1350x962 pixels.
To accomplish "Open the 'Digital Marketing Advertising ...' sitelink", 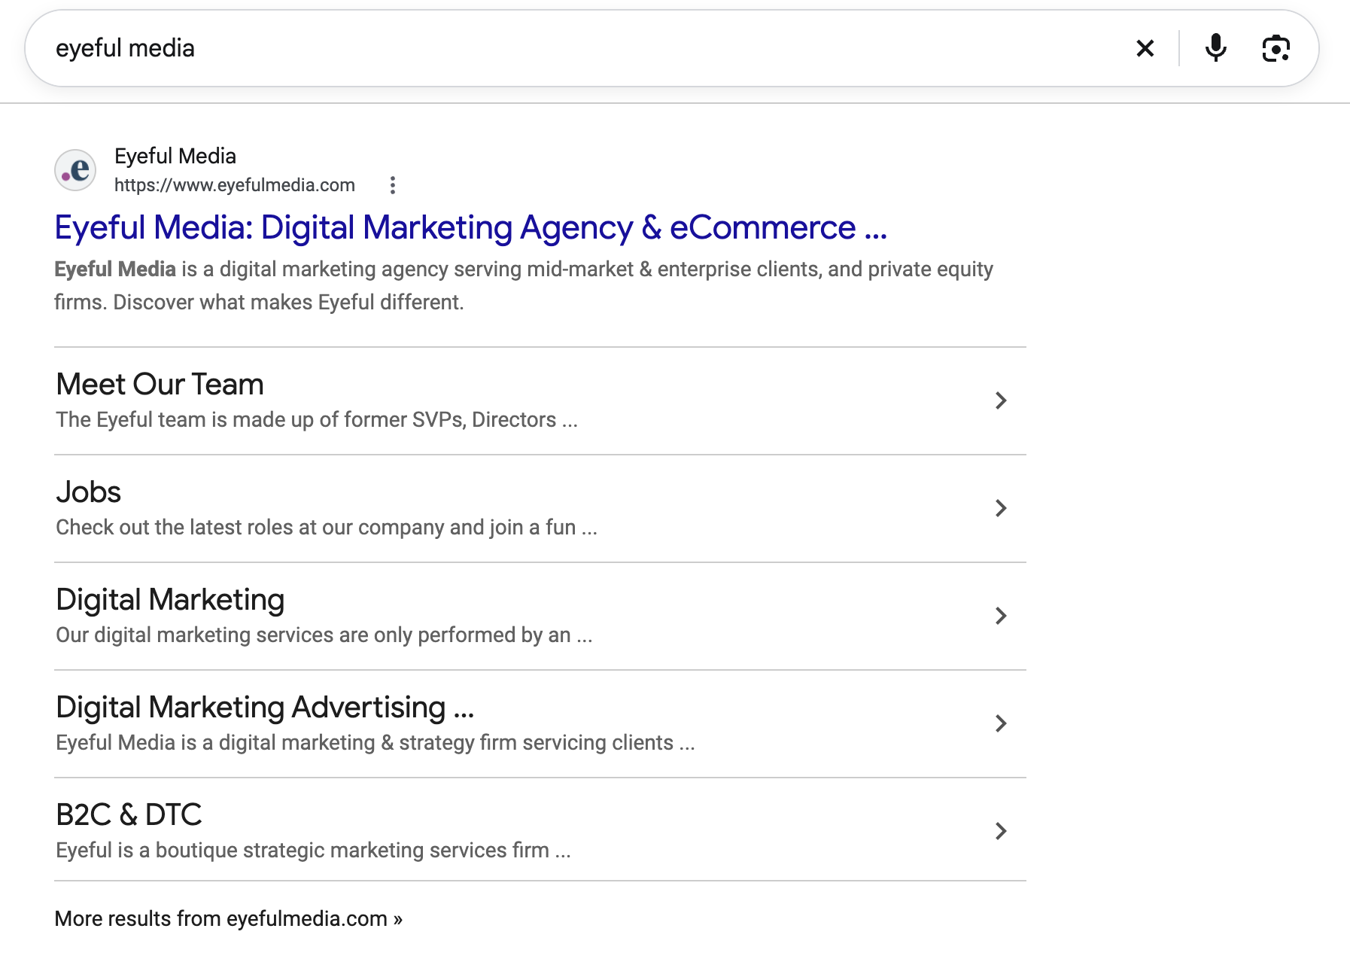I will (265, 707).
